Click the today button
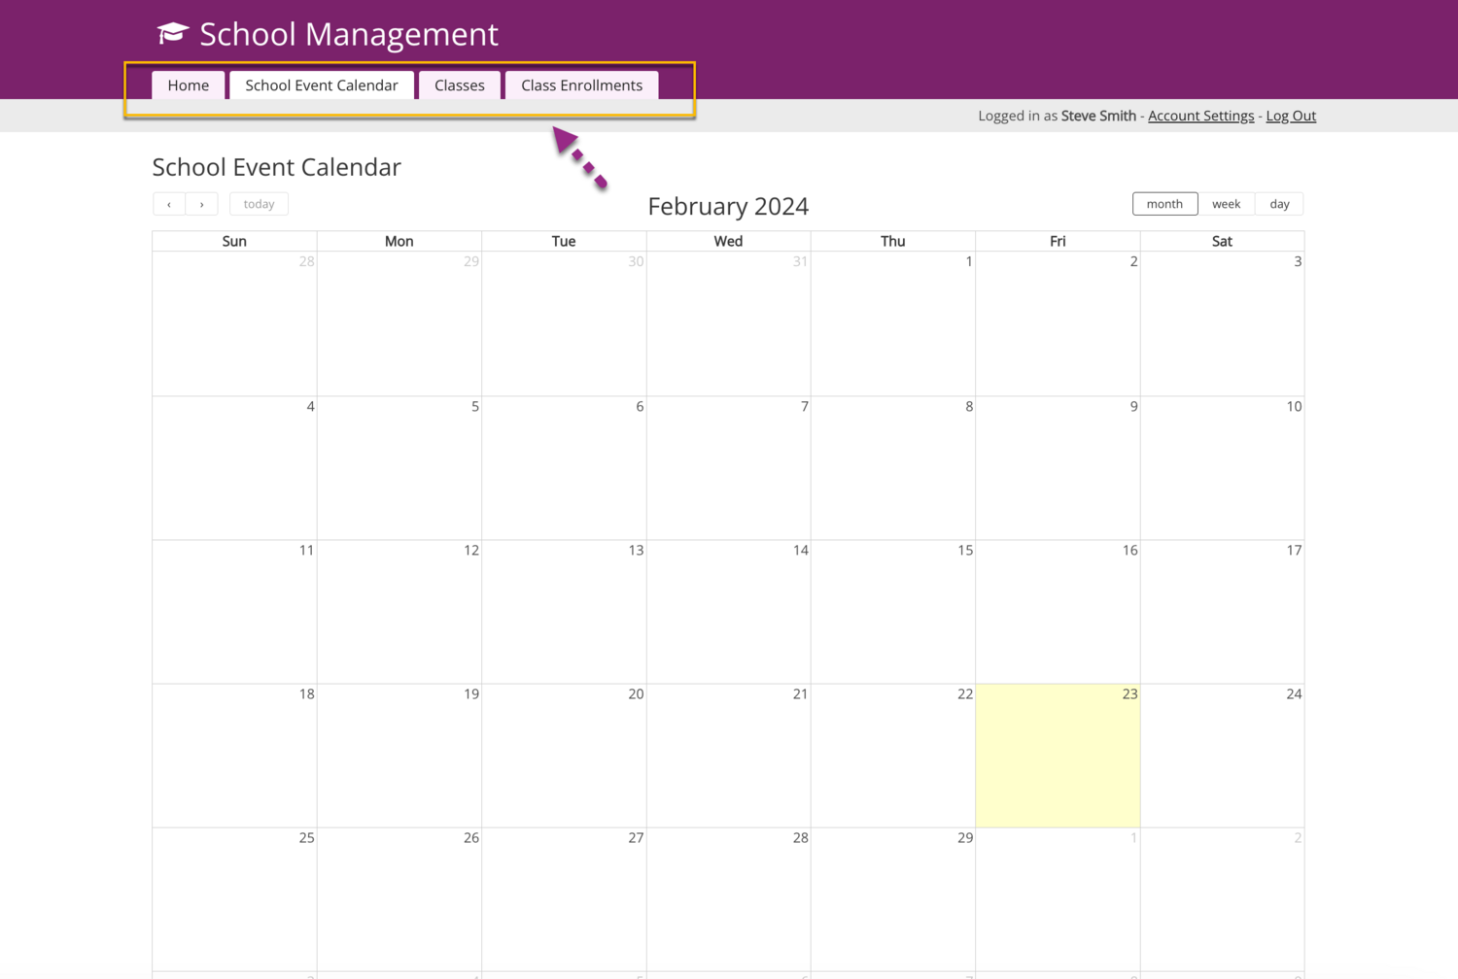 (x=259, y=204)
